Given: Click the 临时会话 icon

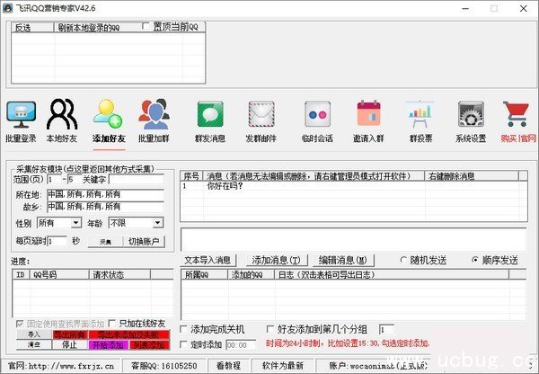Looking at the screenshot, I should (x=317, y=121).
